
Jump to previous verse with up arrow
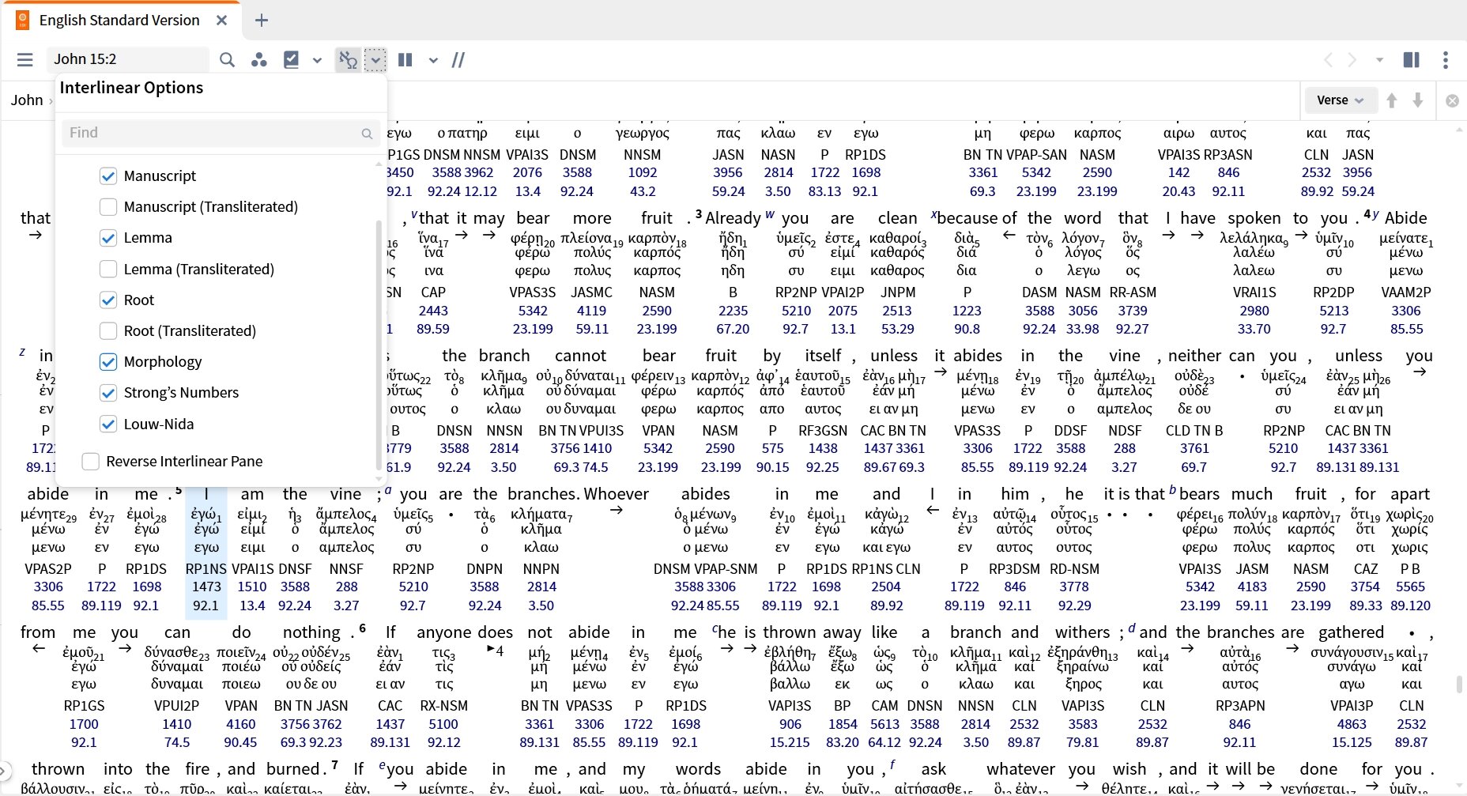1392,100
